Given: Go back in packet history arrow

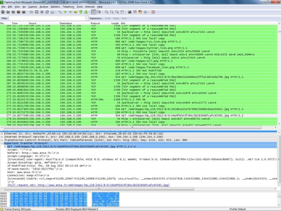Looking at the screenshot, I should pos(65,12).
